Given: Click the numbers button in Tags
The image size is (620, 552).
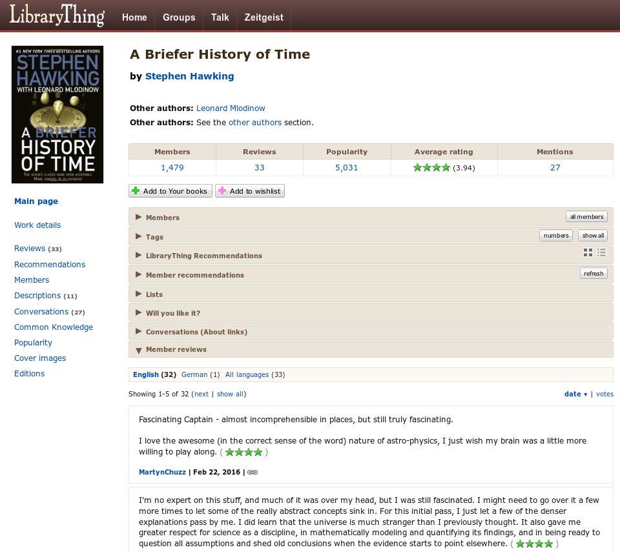Looking at the screenshot, I should point(556,235).
